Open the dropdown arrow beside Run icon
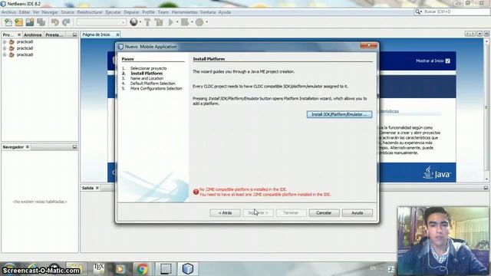Image resolution: width=491 pixels, height=276 pixels. coord(177,22)
